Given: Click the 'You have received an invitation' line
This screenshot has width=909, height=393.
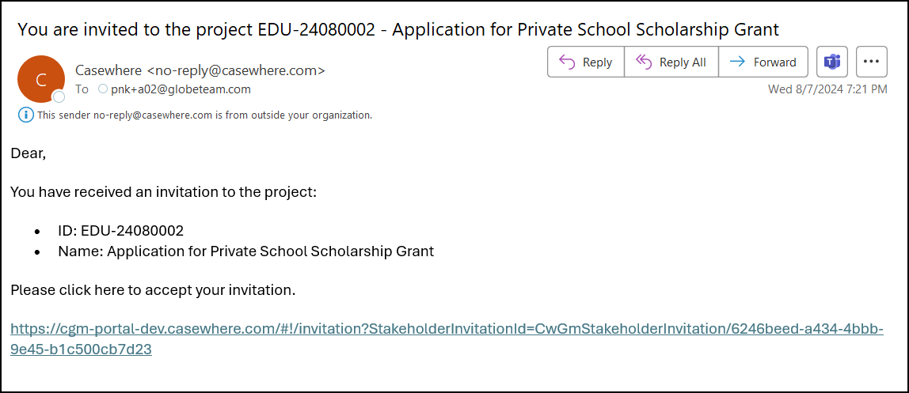Looking at the screenshot, I should pos(163,192).
